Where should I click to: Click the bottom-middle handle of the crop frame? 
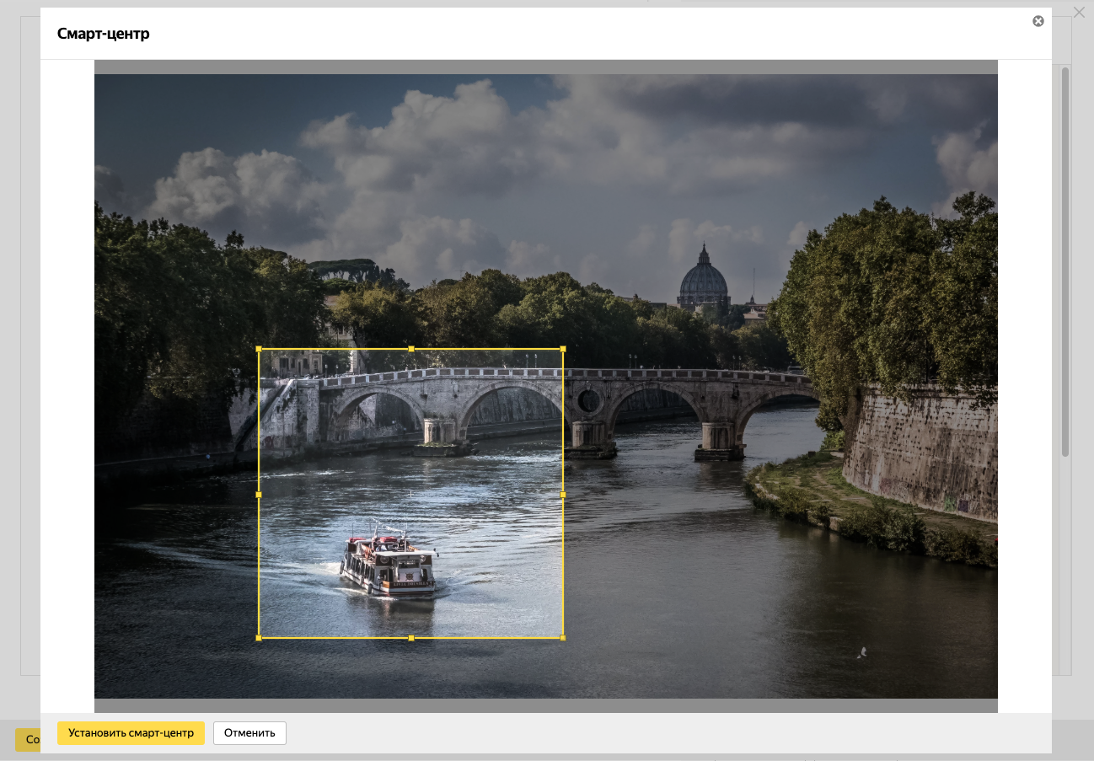pos(411,638)
